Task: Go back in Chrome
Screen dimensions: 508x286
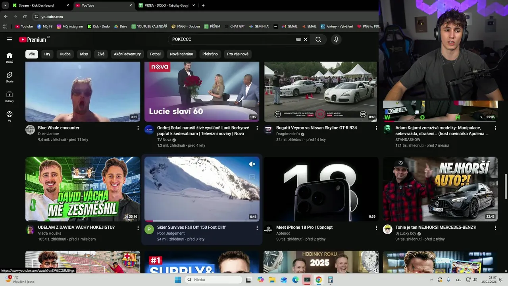Action: [6, 17]
